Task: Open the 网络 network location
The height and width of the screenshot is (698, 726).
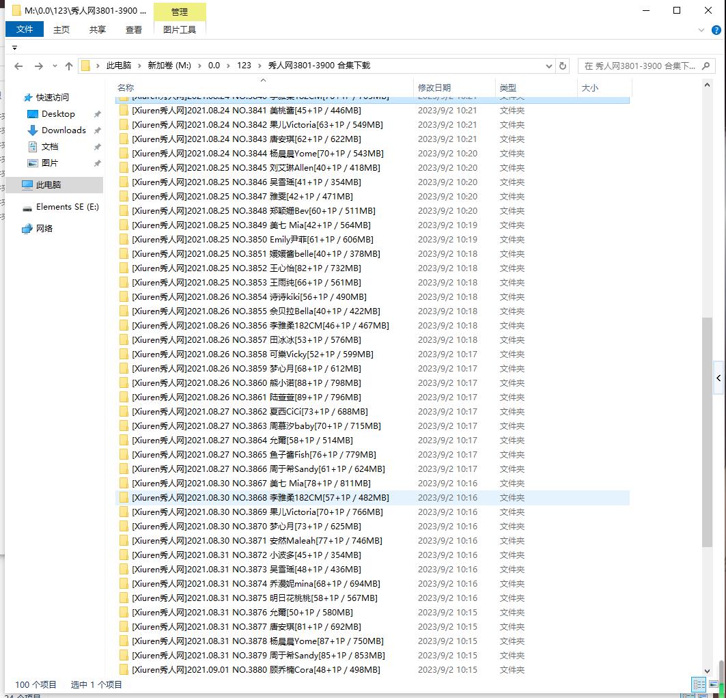Action: [x=44, y=229]
